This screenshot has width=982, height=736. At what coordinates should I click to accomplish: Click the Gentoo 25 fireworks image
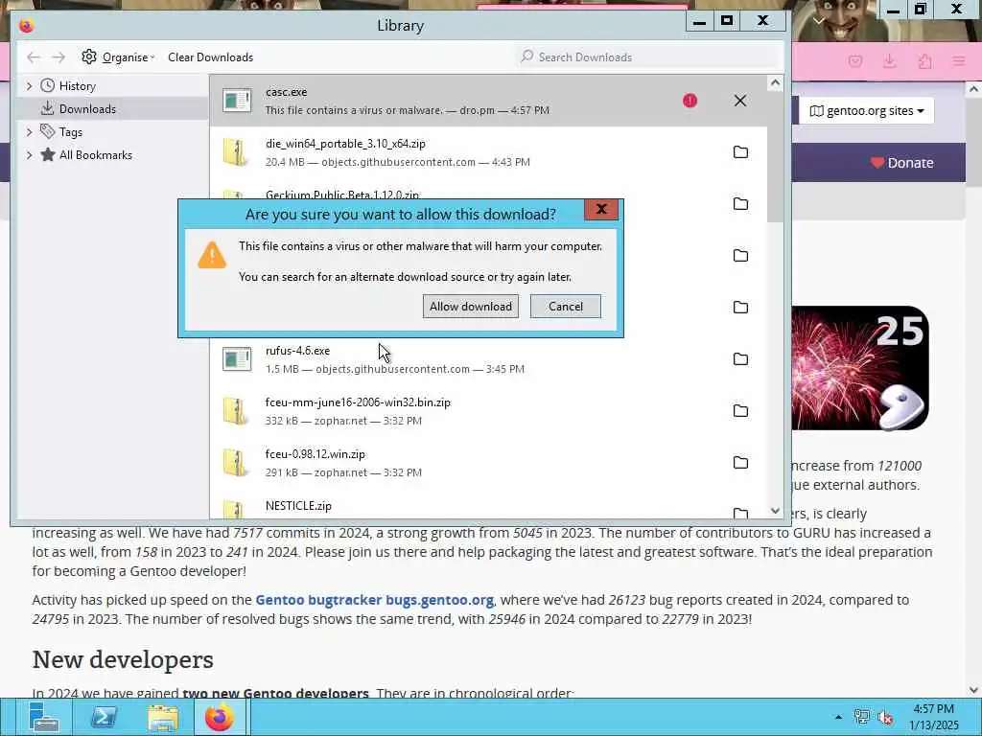(860, 368)
